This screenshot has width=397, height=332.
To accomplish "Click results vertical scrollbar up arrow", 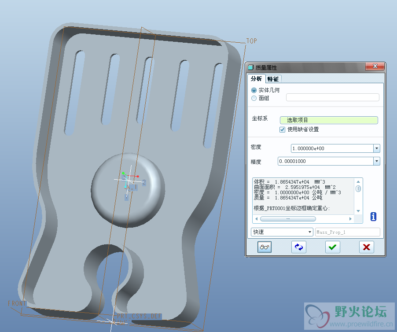I will tap(358, 181).
